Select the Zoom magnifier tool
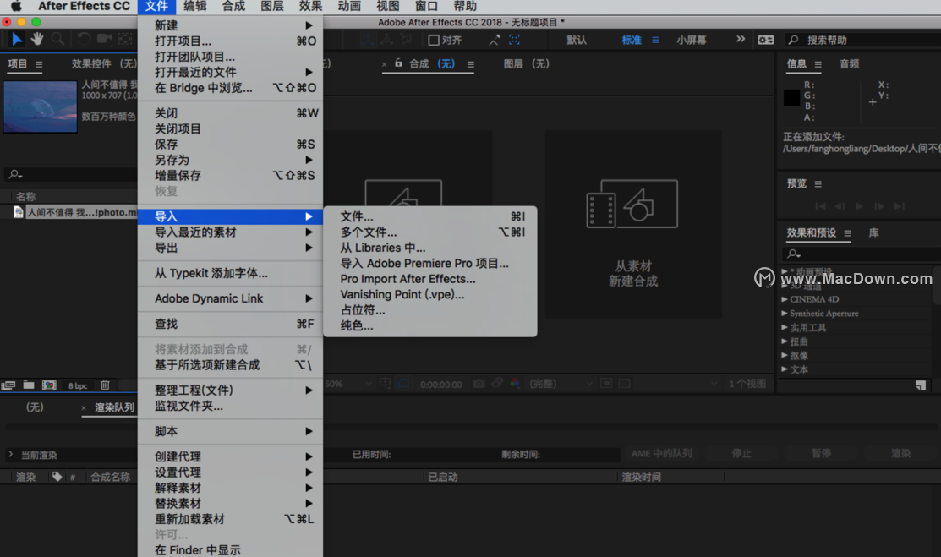This screenshot has width=941, height=557. [x=57, y=40]
